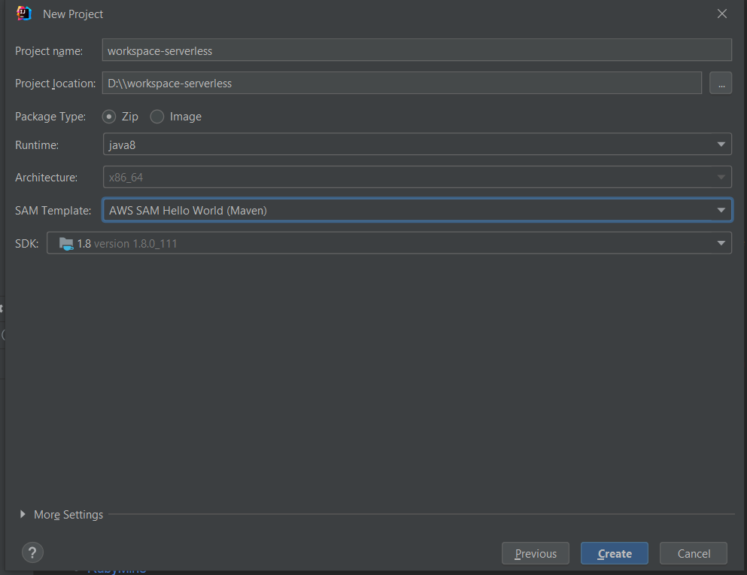
Task: Select the Image package type
Action: coord(157,117)
